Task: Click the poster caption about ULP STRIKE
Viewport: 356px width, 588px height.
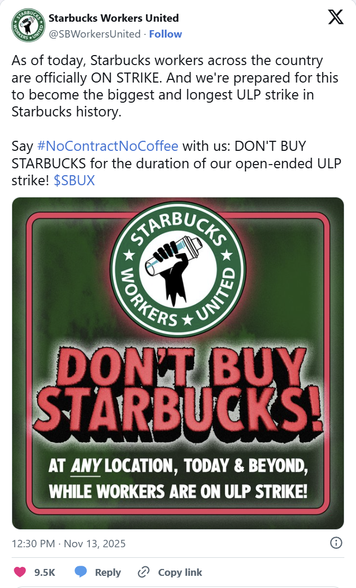Action: (x=178, y=478)
